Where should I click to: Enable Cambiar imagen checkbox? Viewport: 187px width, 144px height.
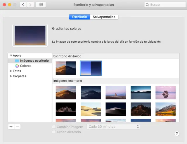(54, 127)
